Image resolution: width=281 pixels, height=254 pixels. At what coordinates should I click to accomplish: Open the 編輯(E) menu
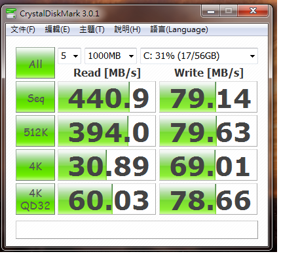pos(57,29)
